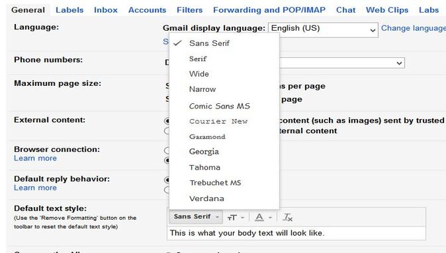
Task: Open the Forwarding and POP/IMAP tab
Action: click(x=269, y=10)
